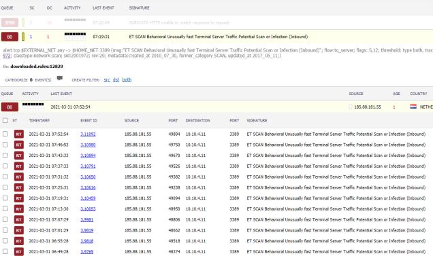The width and height of the screenshot is (433, 256).
Task: Click the red 80 queue badge on 185.88.181.55 row
Action: tap(10, 107)
